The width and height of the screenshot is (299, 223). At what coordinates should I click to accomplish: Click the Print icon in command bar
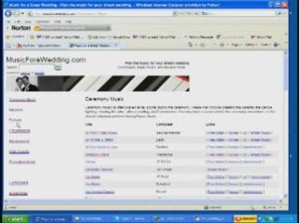point(222,45)
